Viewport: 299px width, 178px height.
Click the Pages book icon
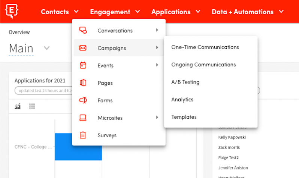click(83, 83)
